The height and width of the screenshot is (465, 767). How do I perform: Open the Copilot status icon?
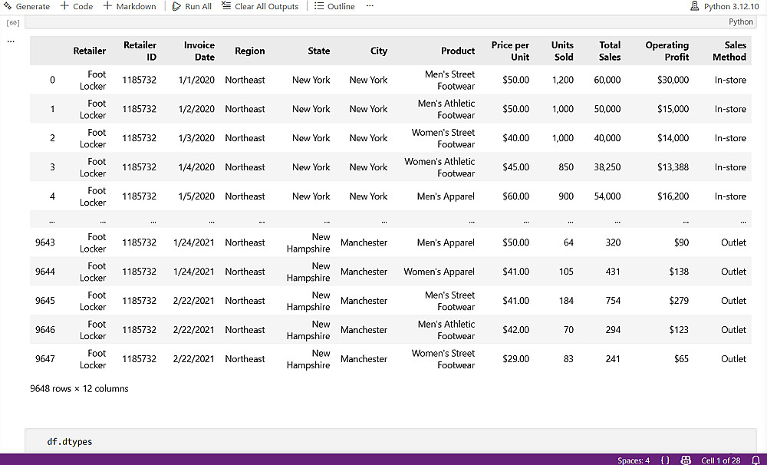coord(686,460)
